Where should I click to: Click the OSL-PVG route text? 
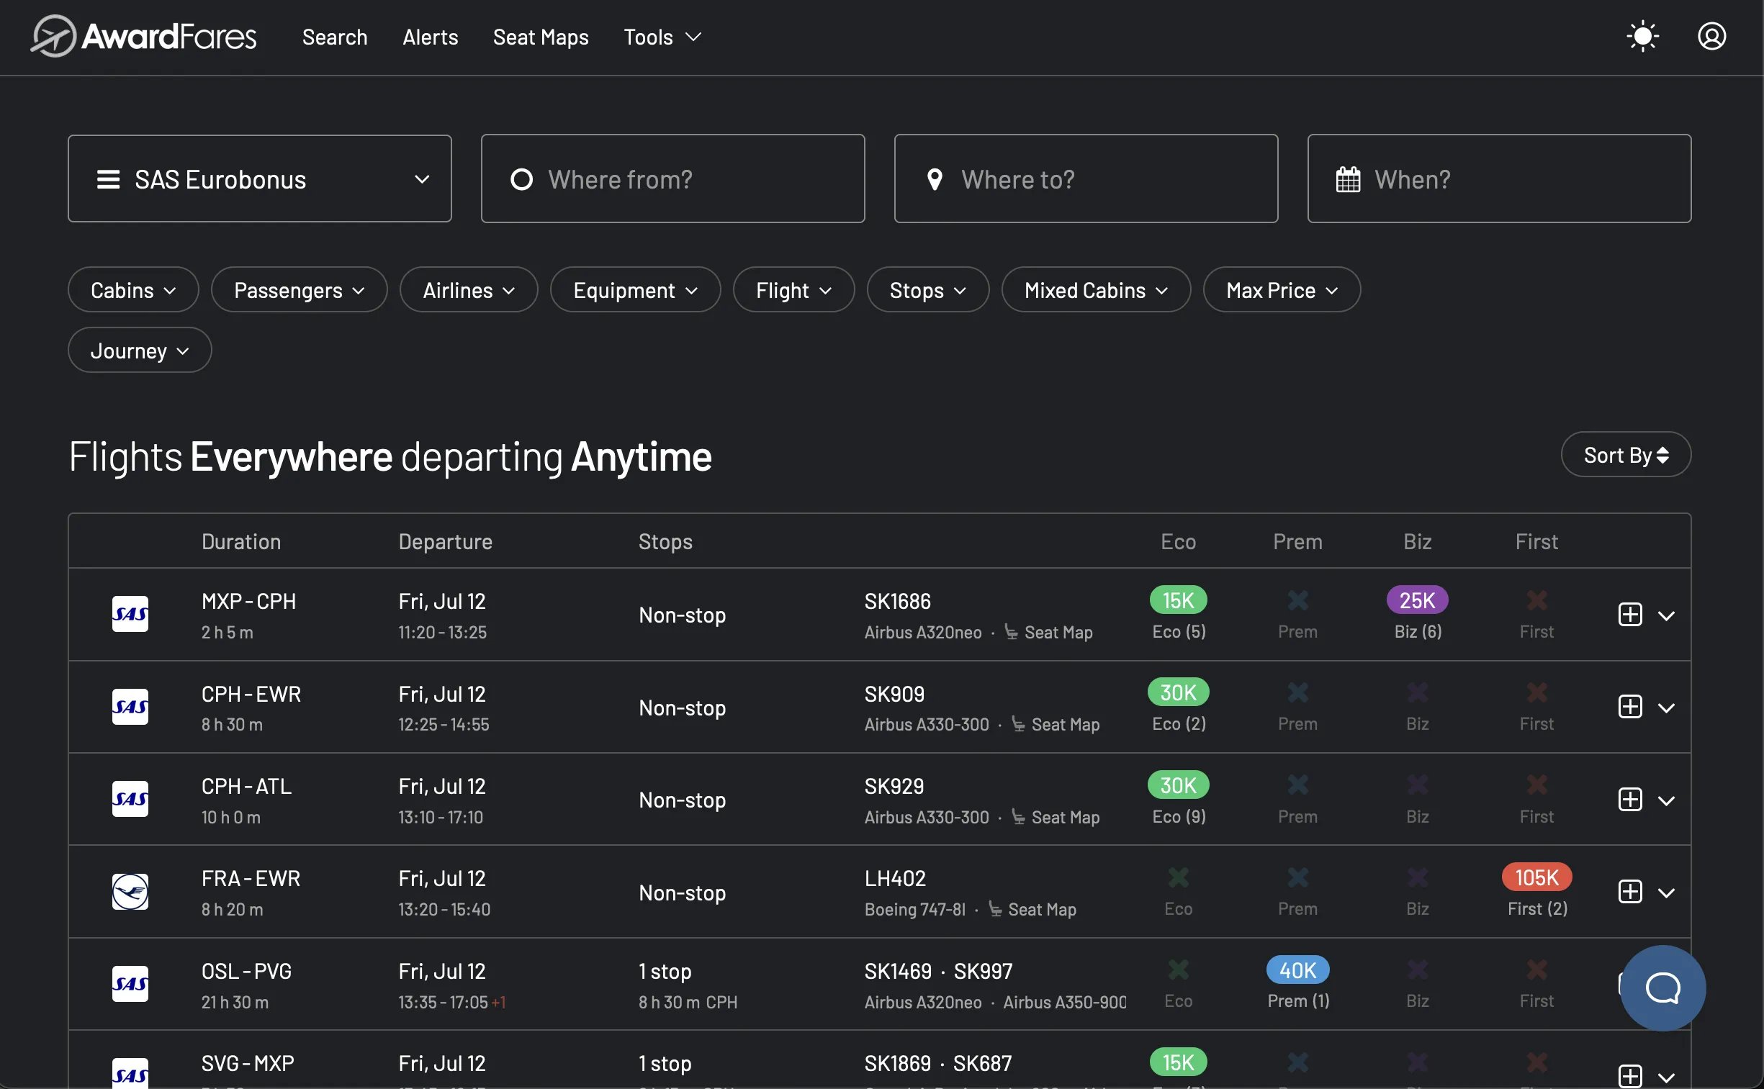click(246, 972)
